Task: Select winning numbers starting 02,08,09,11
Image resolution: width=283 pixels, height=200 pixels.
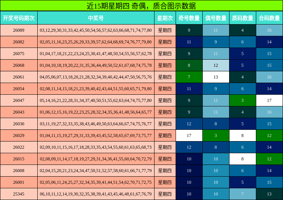Action: point(96,159)
